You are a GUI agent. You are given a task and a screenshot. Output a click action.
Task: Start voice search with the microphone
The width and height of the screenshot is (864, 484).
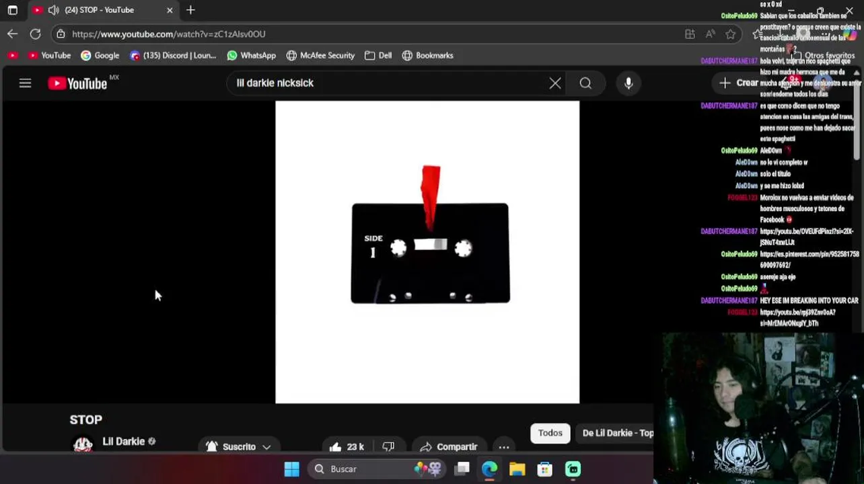coord(628,83)
